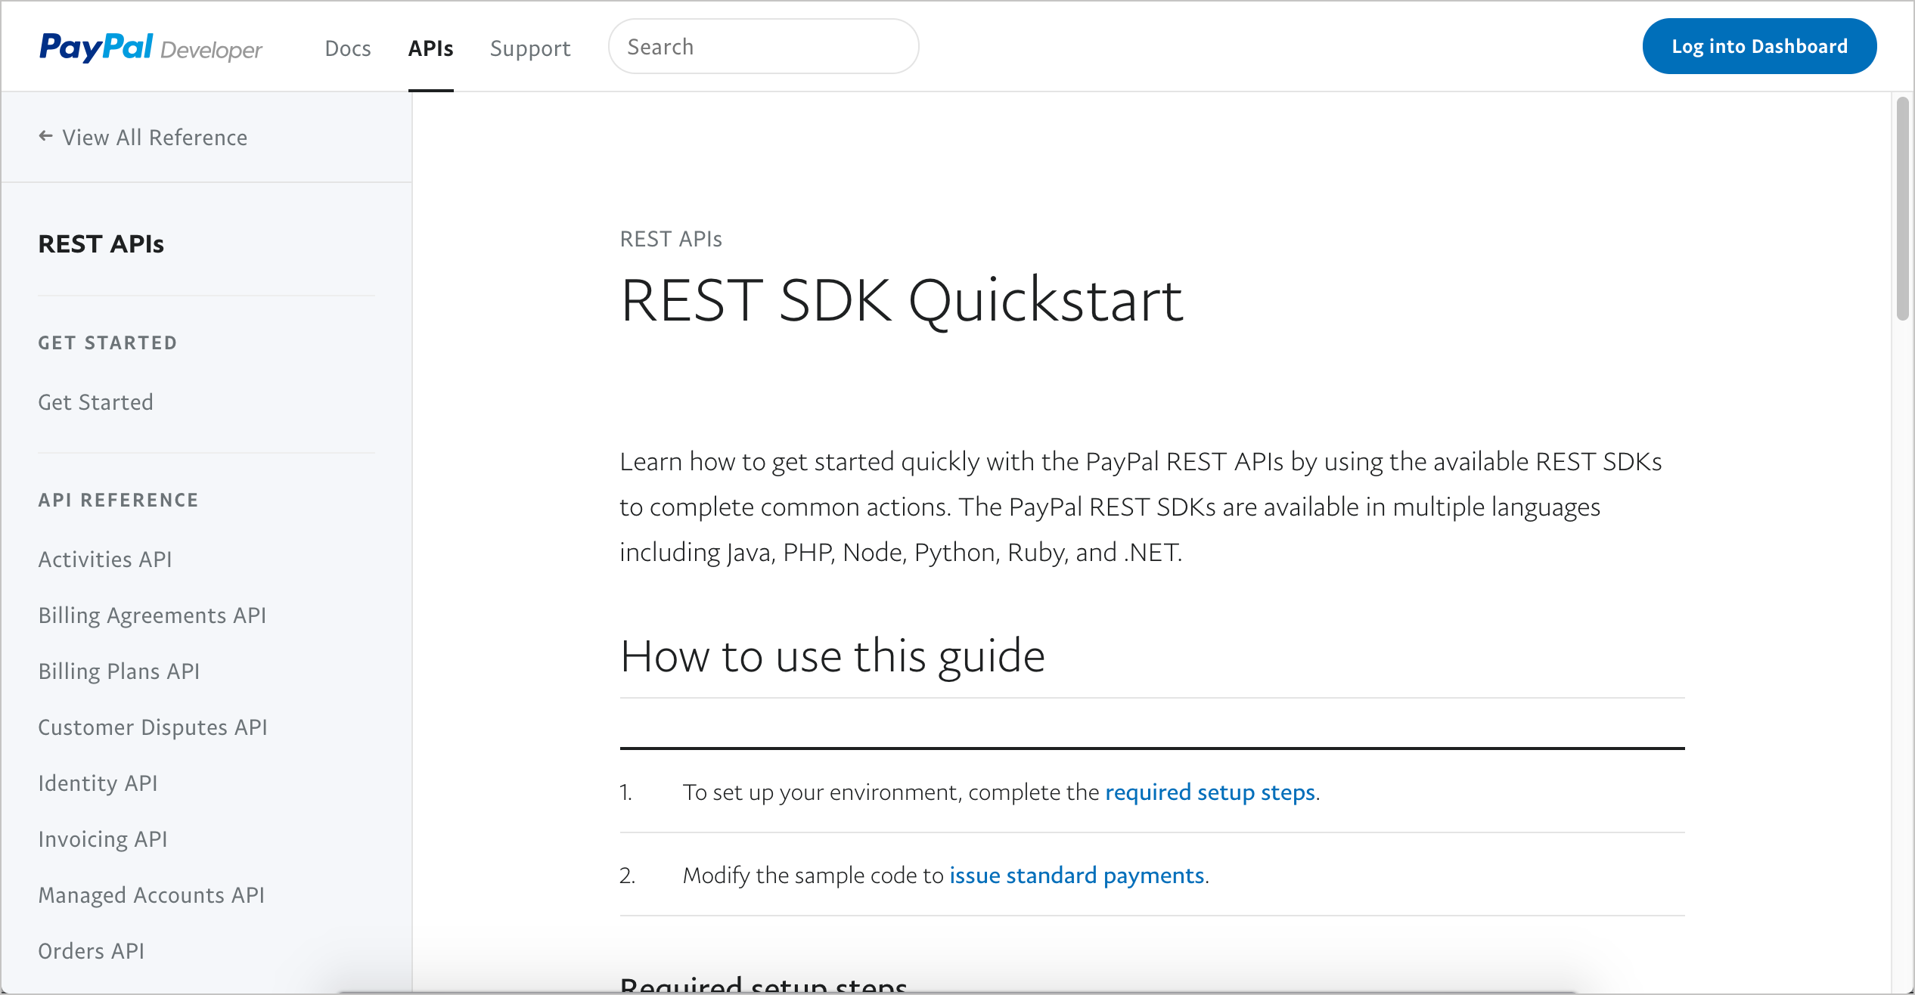
Task: Click the Get Started sidebar item
Action: [98, 402]
